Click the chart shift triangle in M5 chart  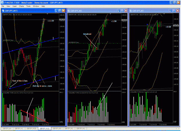click(x=110, y=14)
